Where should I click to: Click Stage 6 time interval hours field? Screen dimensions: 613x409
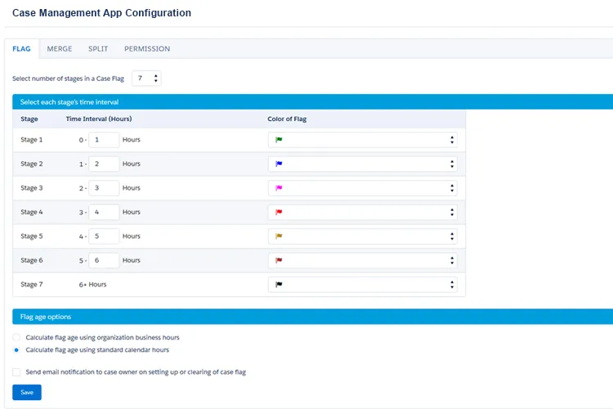104,260
